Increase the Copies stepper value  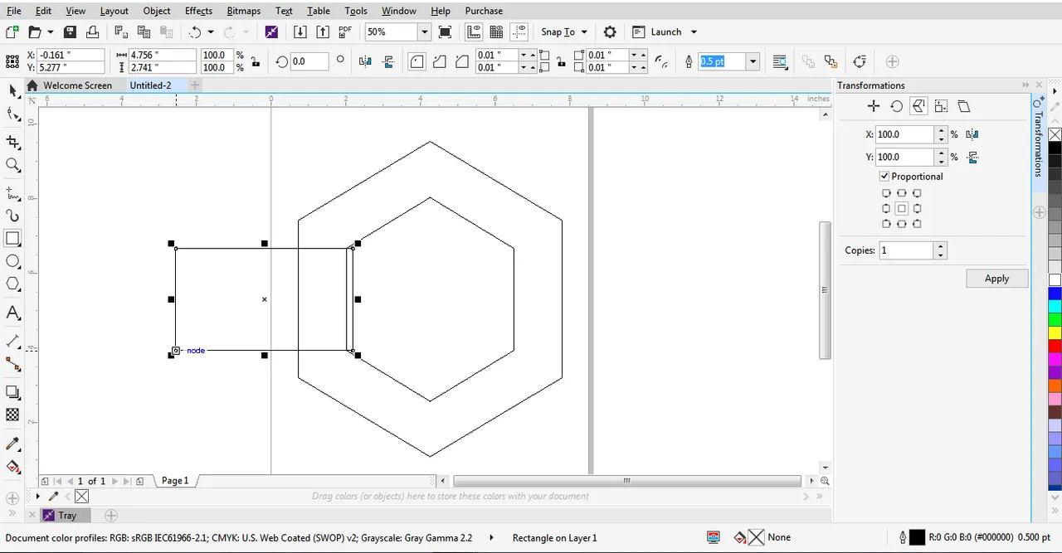click(x=940, y=246)
